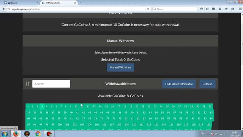243x137 pixels.
Task: Go to the home page icon
Action: 226,9
